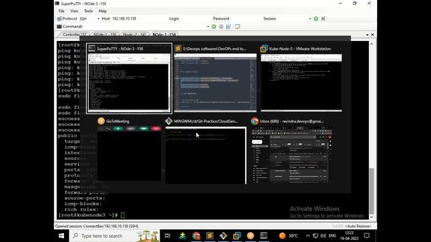The image size is (431, 242).
Task: Click the VMware Workstation icon in switcher
Action: [264, 48]
